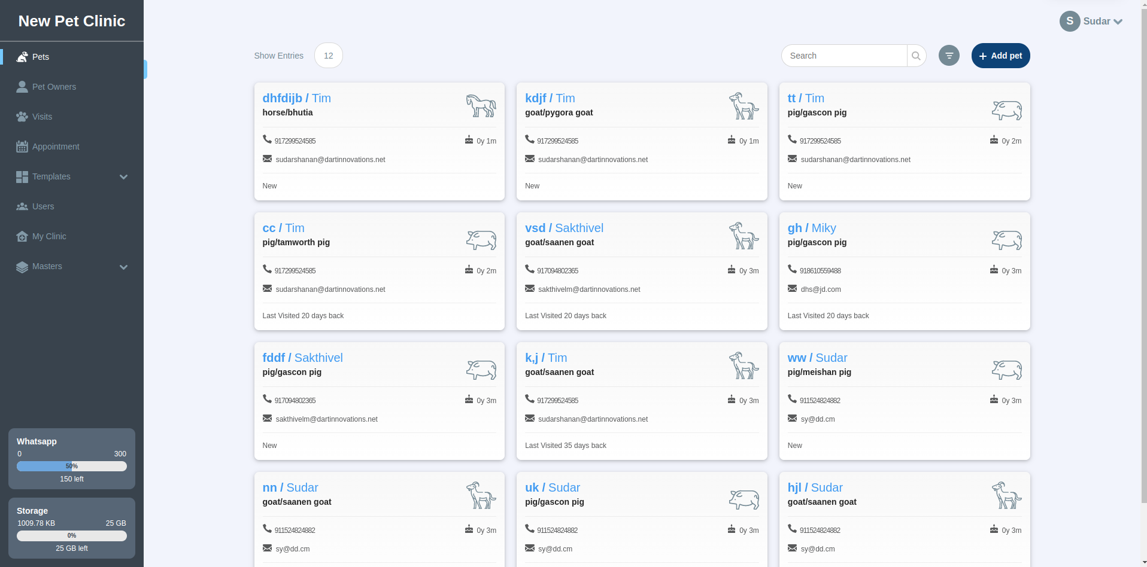
Task: Click the S avatar icon
Action: [x=1069, y=21]
